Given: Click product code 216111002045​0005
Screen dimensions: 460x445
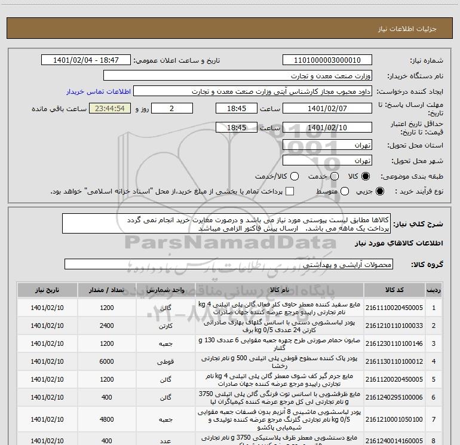Looking at the screenshot, I should coord(394,308).
